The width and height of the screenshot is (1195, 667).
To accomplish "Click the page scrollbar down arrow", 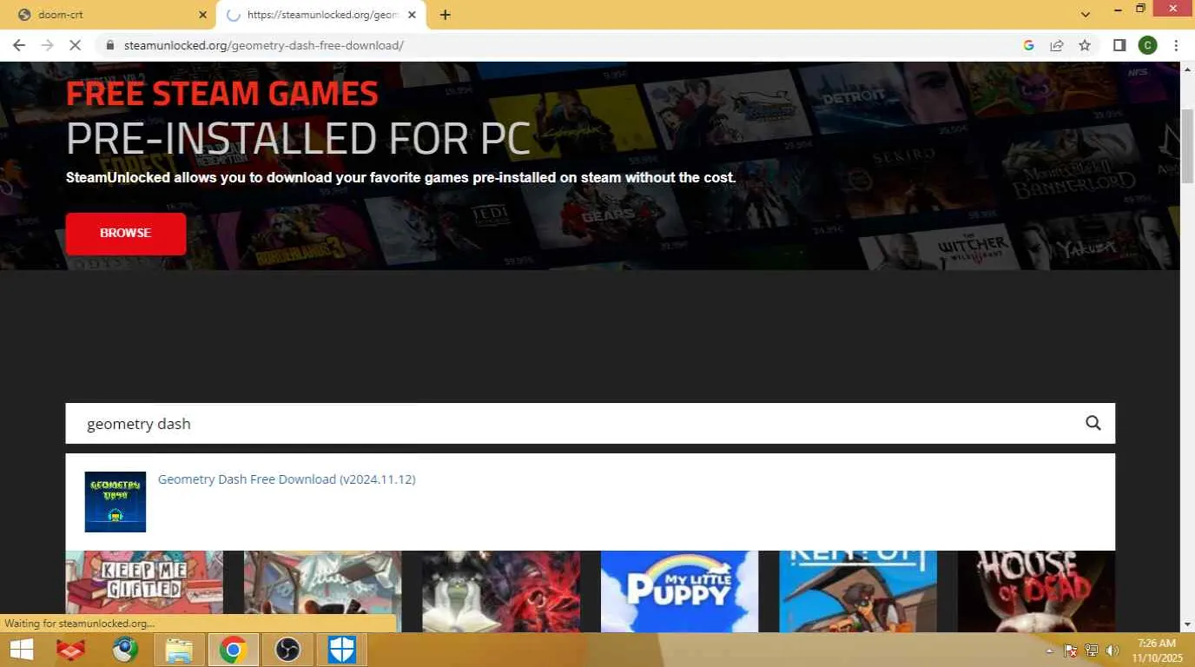I will (x=1187, y=624).
